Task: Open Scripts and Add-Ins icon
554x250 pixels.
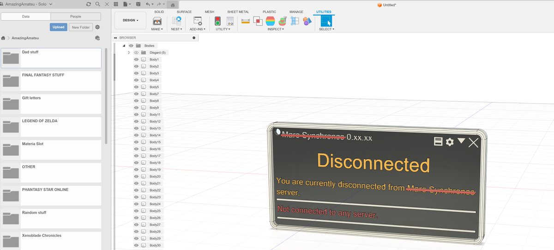Action: [x=198, y=21]
